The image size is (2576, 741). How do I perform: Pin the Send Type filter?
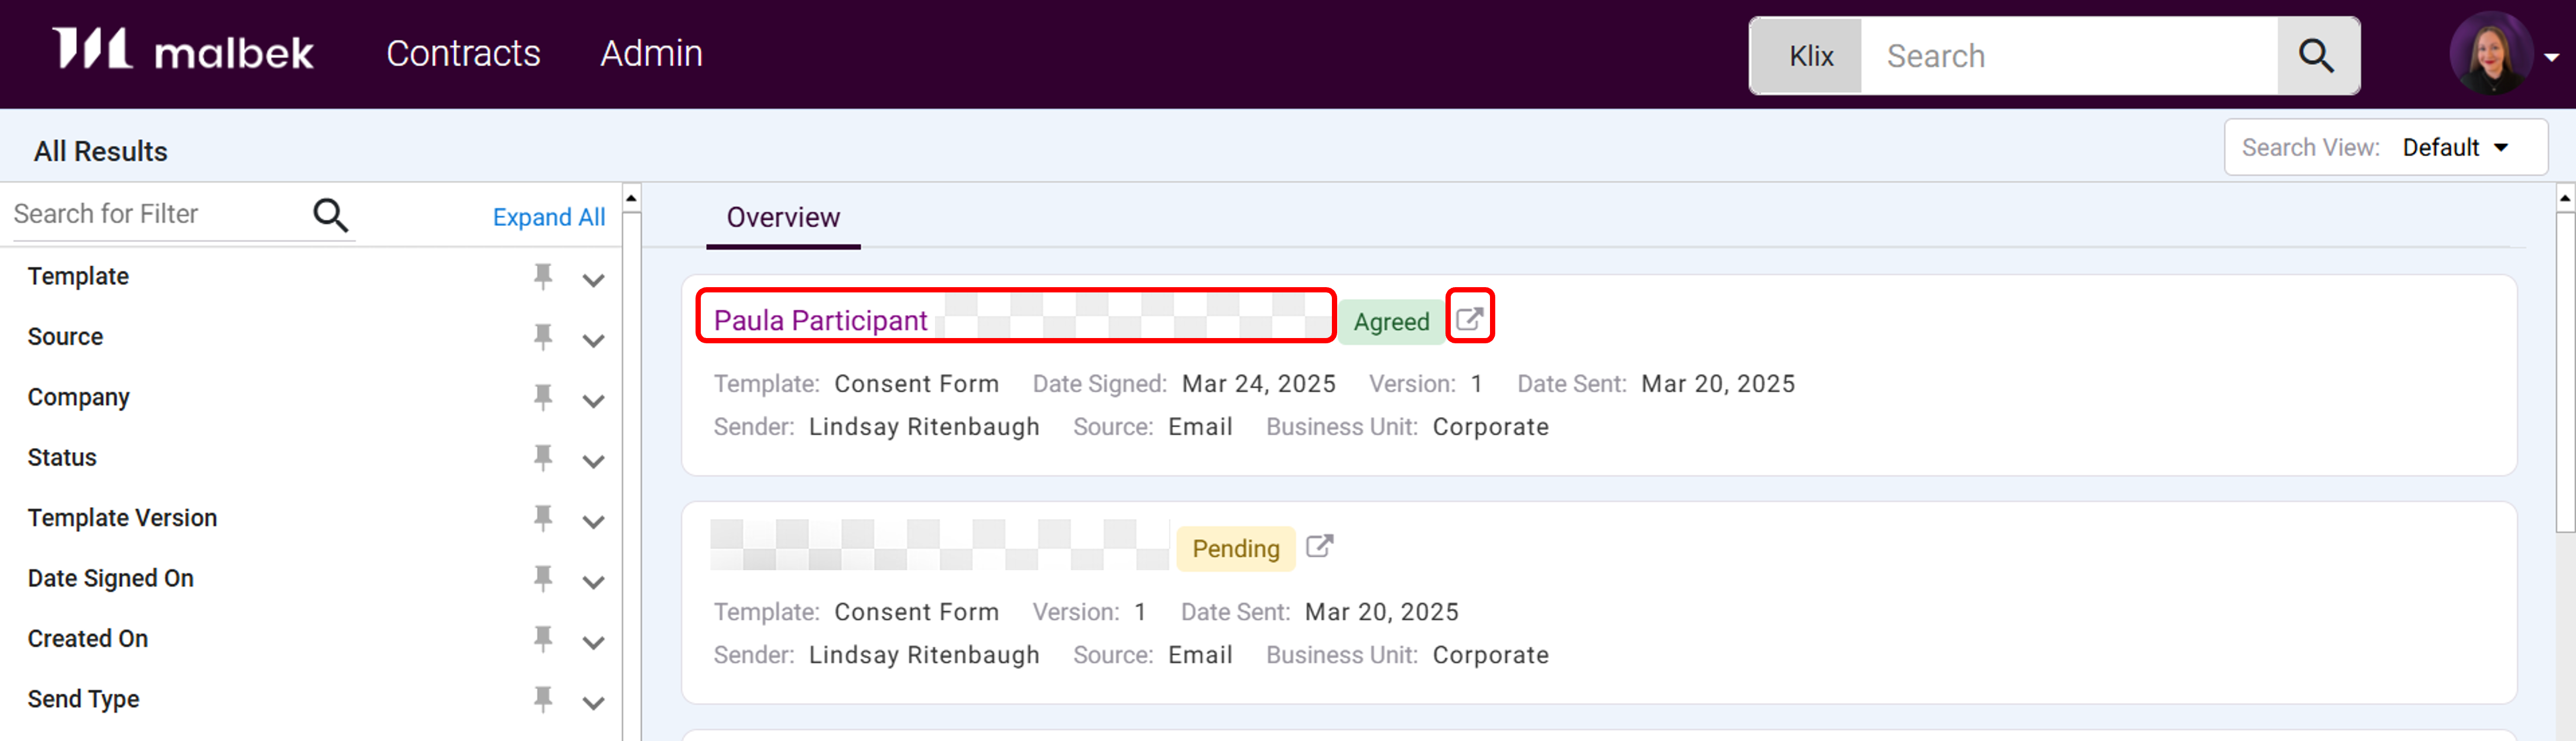(543, 699)
